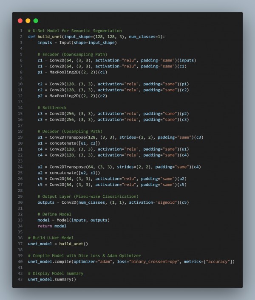Click the Model(inputs, outputs) line
255x300 pixels.
(73, 220)
